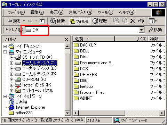Select the hdben330 folder in tree
The image size is (167, 125).
click(x=24, y=113)
